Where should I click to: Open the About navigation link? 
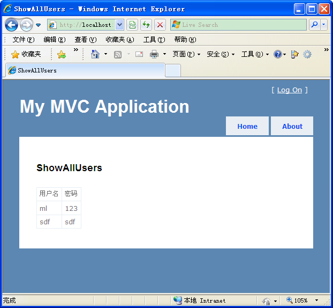(x=292, y=126)
